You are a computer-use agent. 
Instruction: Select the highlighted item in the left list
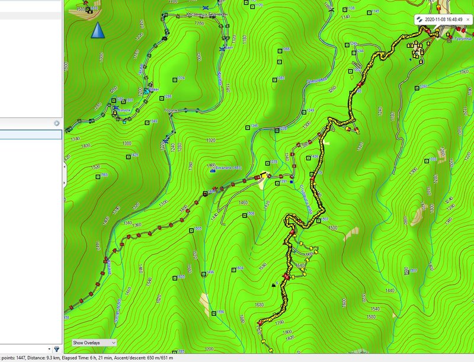coord(31,135)
